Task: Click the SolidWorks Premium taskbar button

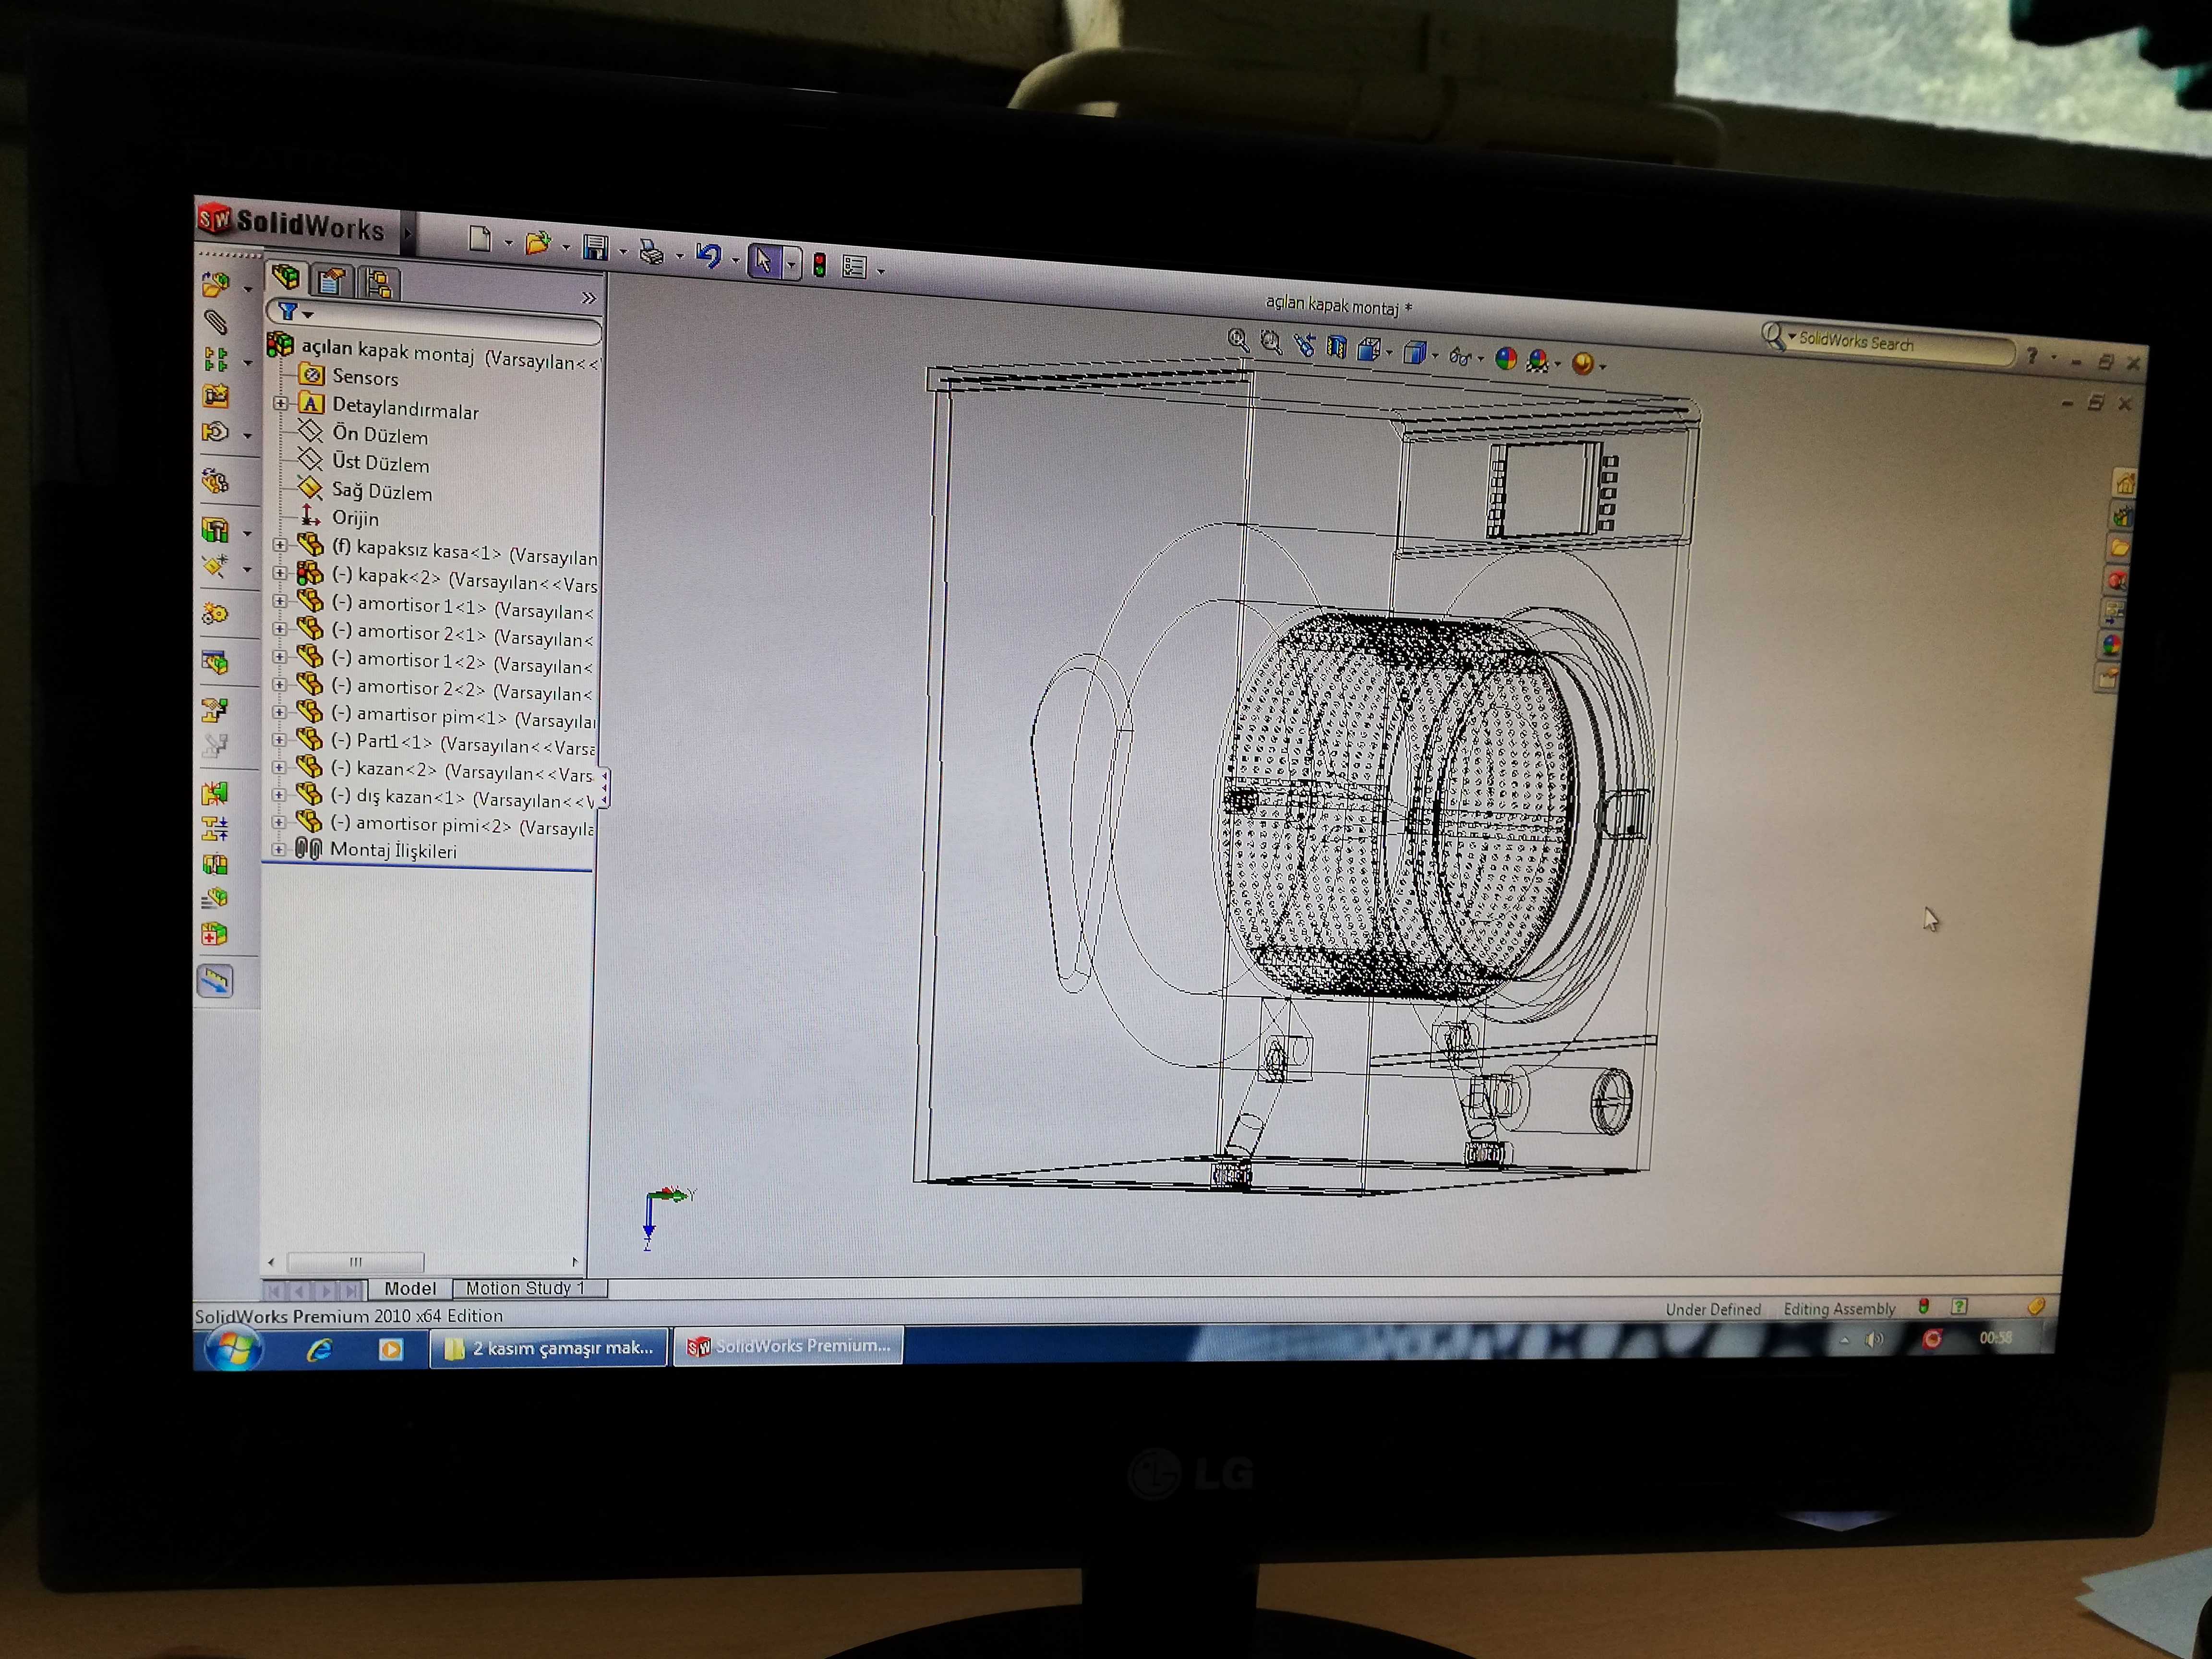Action: 789,1346
